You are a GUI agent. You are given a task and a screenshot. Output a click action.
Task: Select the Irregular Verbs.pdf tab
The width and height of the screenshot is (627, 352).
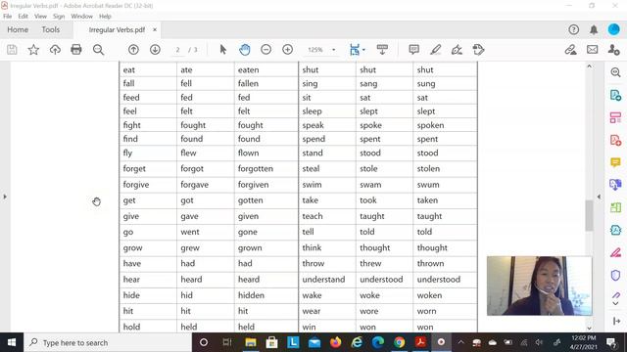coord(117,30)
